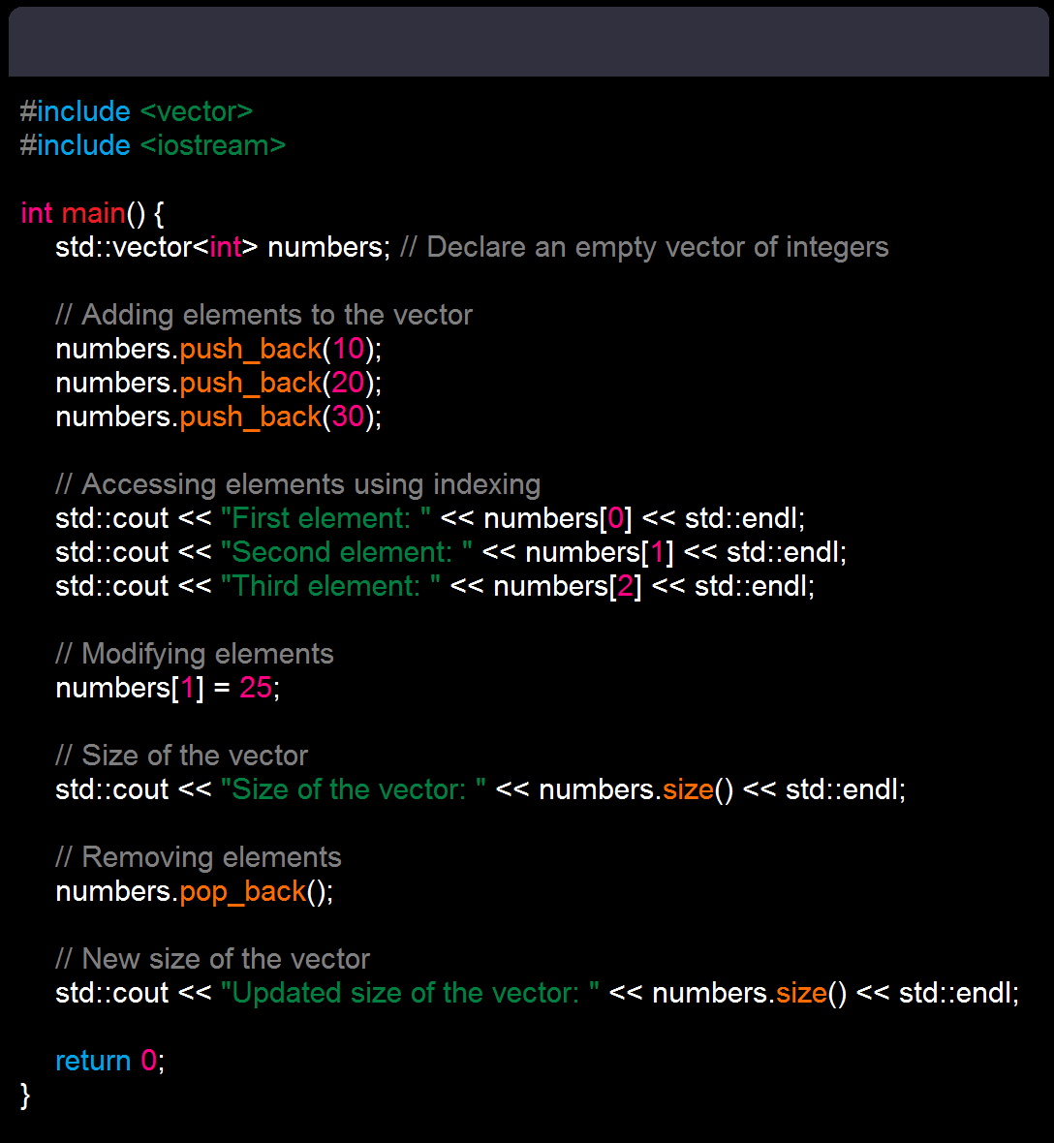Click the 'Accessing elements using indexing' comment
This screenshot has height=1143, width=1054.
(298, 484)
